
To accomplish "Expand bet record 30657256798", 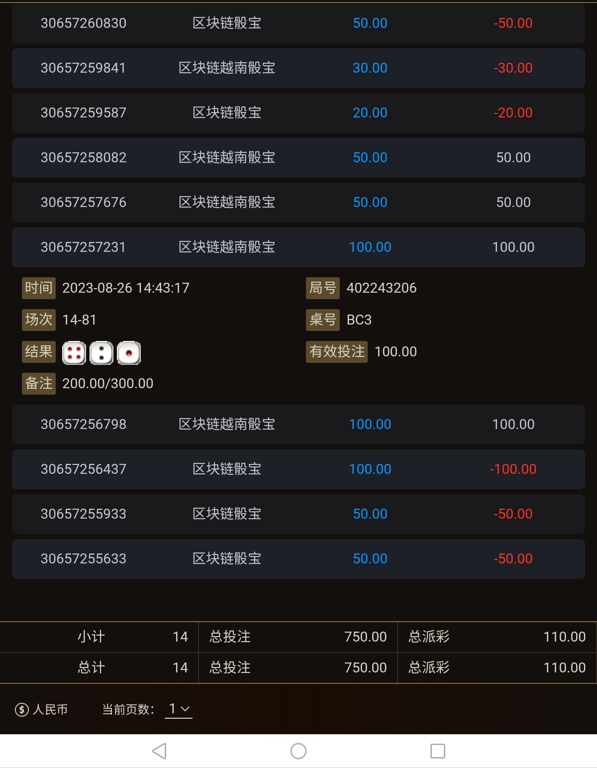I will 298,425.
